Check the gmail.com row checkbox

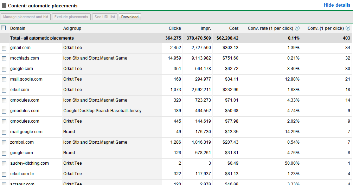[4, 48]
